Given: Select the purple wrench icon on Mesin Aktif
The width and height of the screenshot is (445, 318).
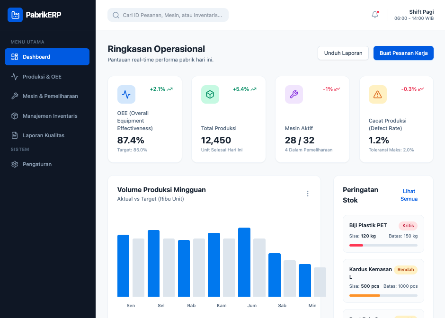Looking at the screenshot, I should [x=294, y=94].
